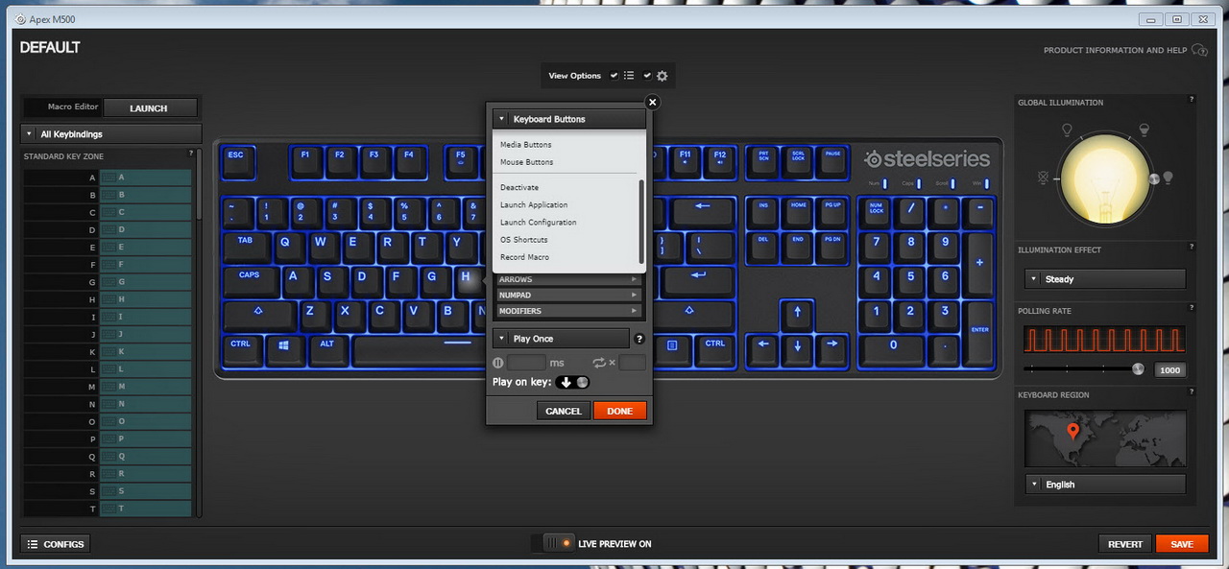Screen dimensions: 1229x569
Task: Select the illumination-off crossed bulb icon
Action: pos(1043,178)
